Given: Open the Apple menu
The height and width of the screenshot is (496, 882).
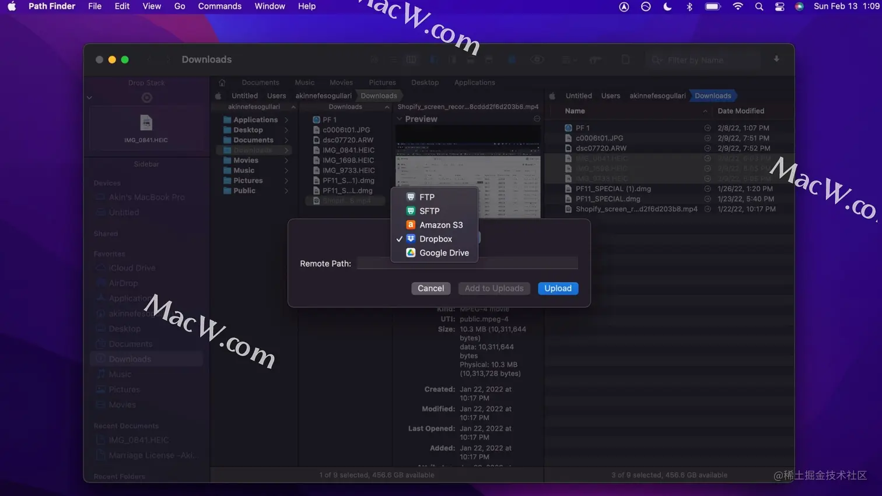Looking at the screenshot, I should (12, 6).
